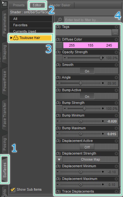Switch to Editor tab
The height and width of the screenshot is (197, 123).
[x=37, y=5]
